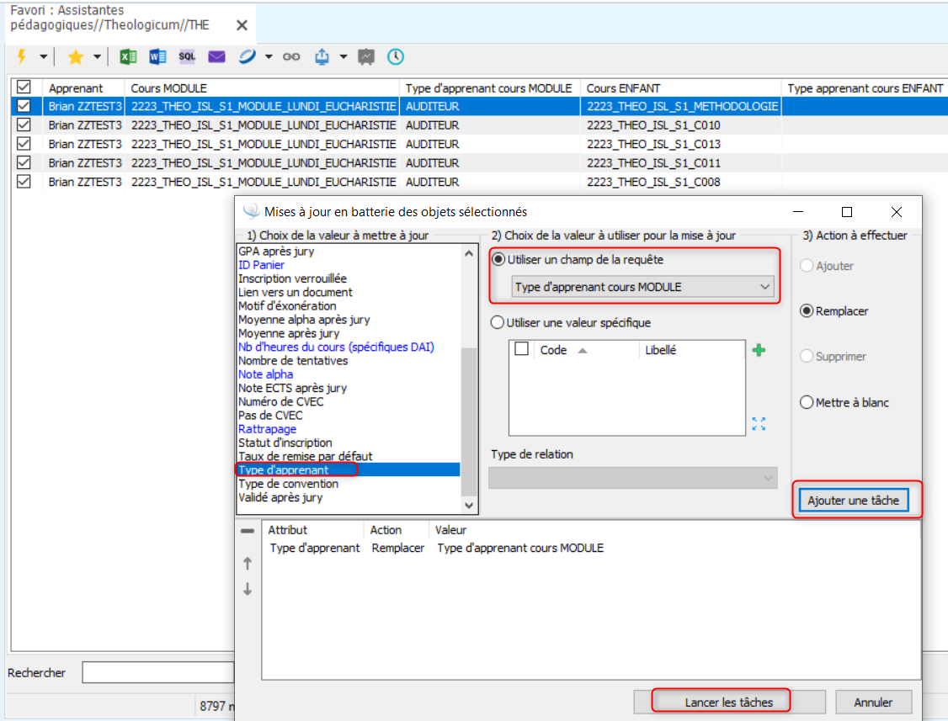The height and width of the screenshot is (721, 948).
Task: Open the 'Type d'apprenant cours MODULE' dropdown
Action: pyautogui.click(x=643, y=287)
